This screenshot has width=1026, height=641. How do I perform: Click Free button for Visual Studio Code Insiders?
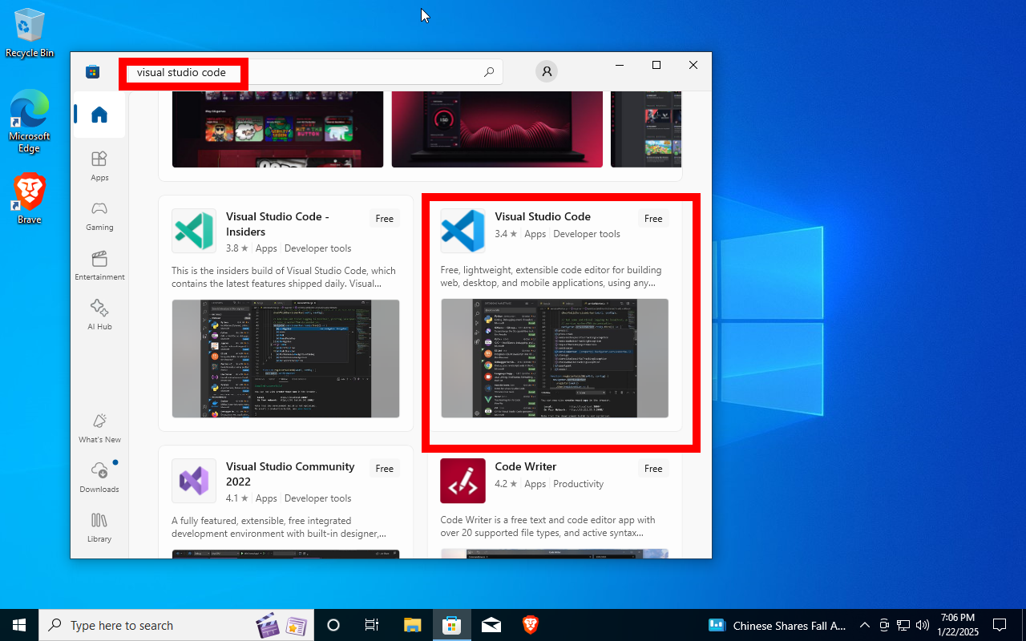click(x=385, y=219)
